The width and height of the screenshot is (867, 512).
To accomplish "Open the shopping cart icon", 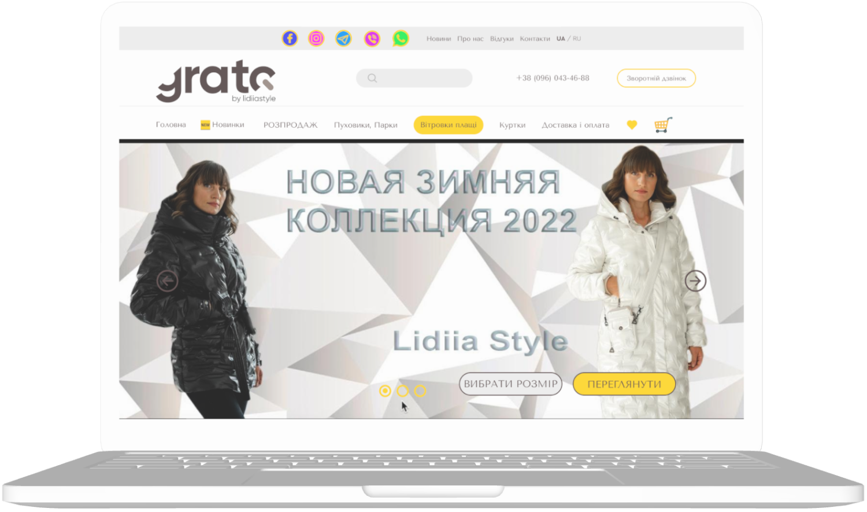I will tap(663, 125).
